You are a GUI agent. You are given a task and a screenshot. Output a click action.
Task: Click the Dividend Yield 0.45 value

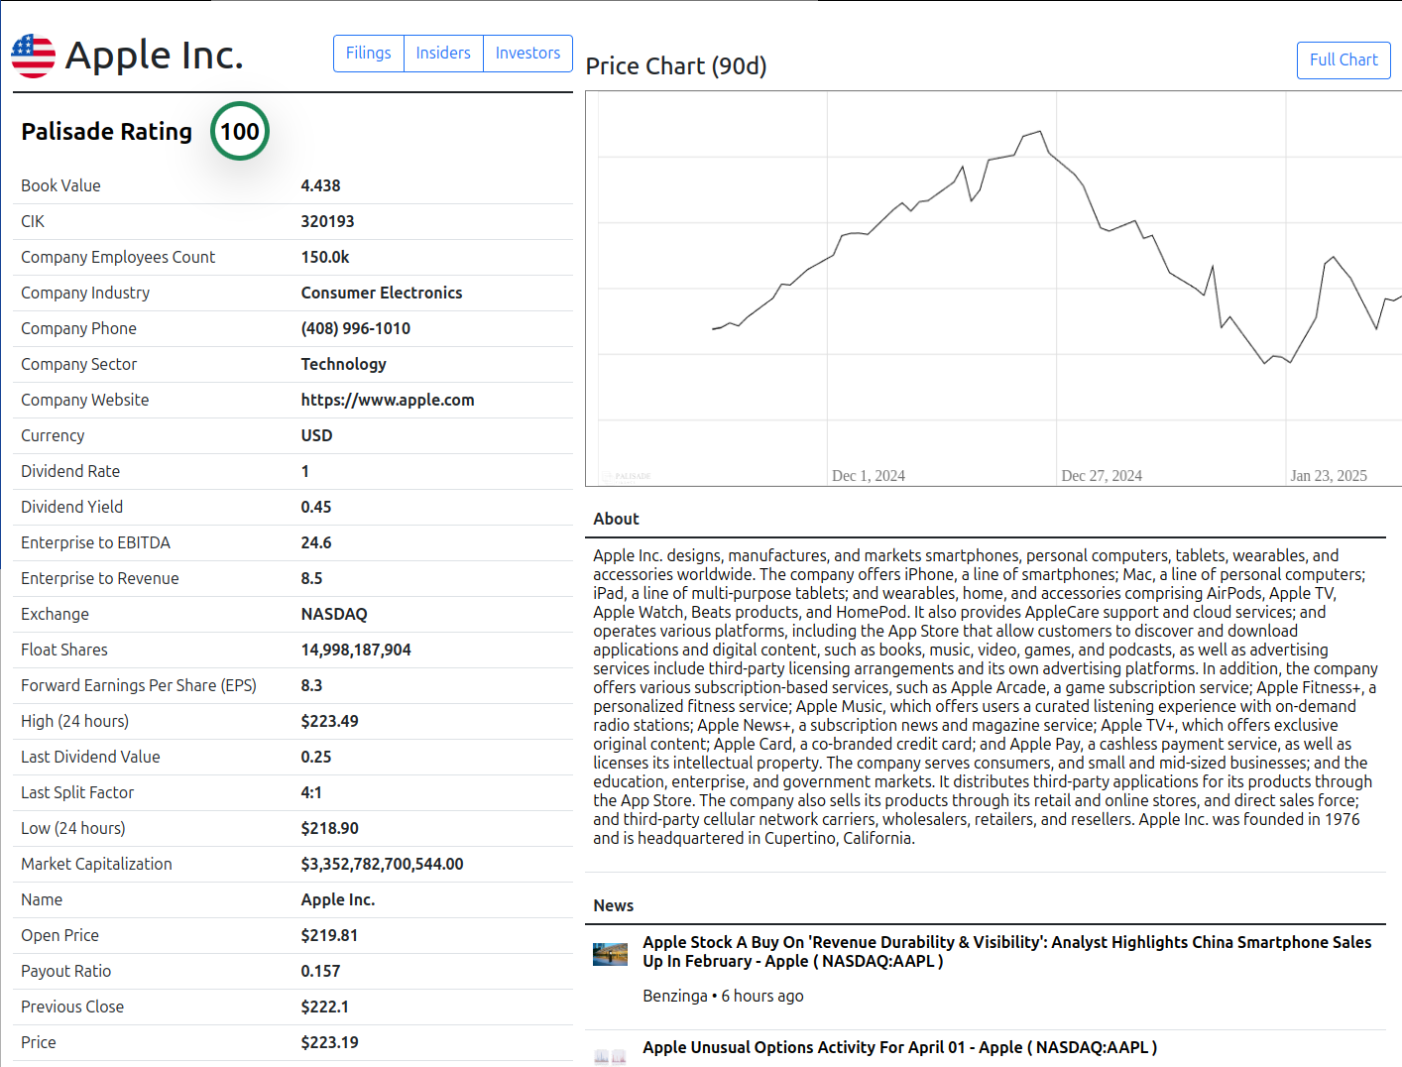tap(316, 507)
